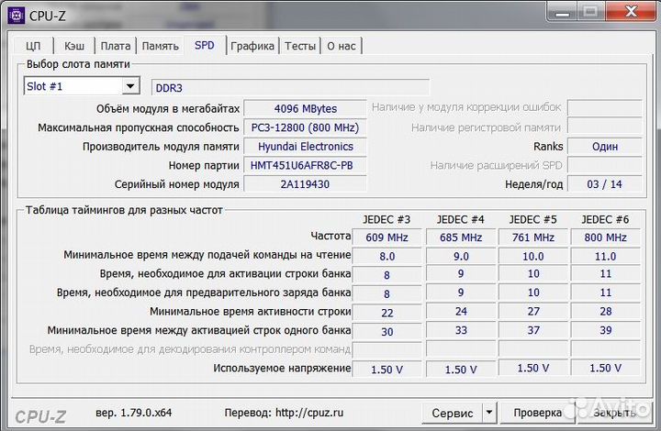661x431 pixels.
Task: Click the 609 MHz frequency cell
Action: [x=387, y=238]
